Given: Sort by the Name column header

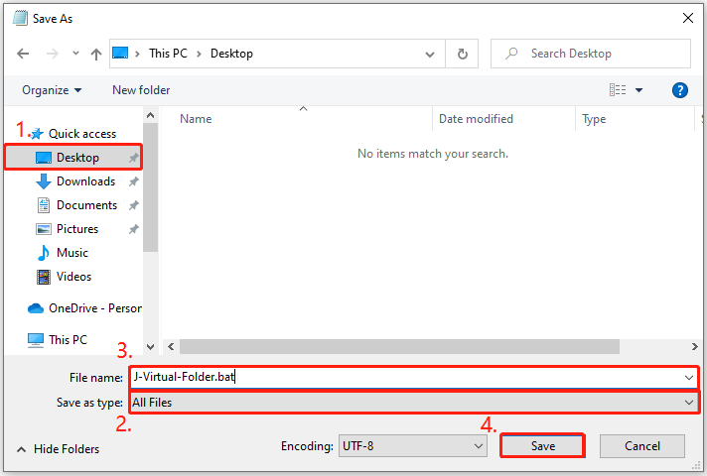Looking at the screenshot, I should pos(196,119).
